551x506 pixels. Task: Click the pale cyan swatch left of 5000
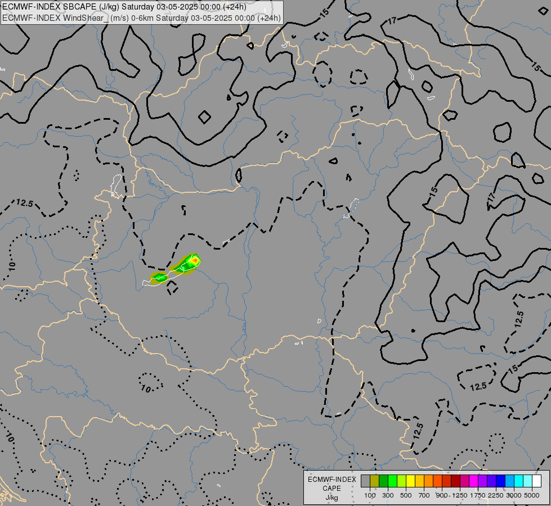click(527, 481)
